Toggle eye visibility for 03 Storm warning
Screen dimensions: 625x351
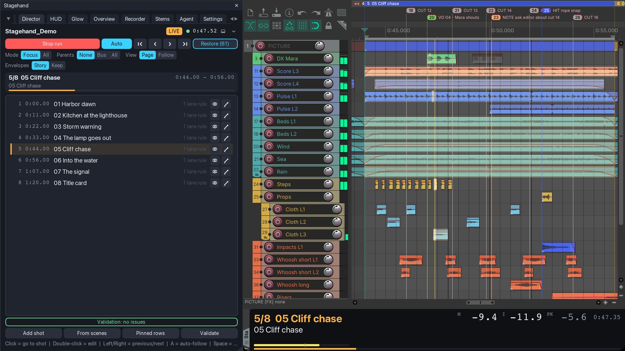coord(215,127)
